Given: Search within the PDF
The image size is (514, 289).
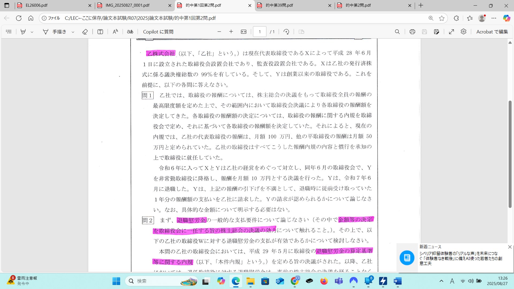Looking at the screenshot, I should 397,32.
